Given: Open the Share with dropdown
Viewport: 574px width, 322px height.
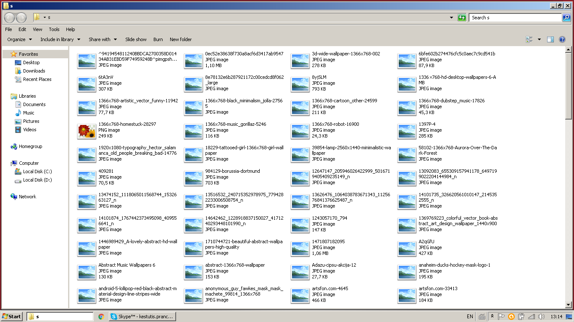Looking at the screenshot, I should 103,39.
